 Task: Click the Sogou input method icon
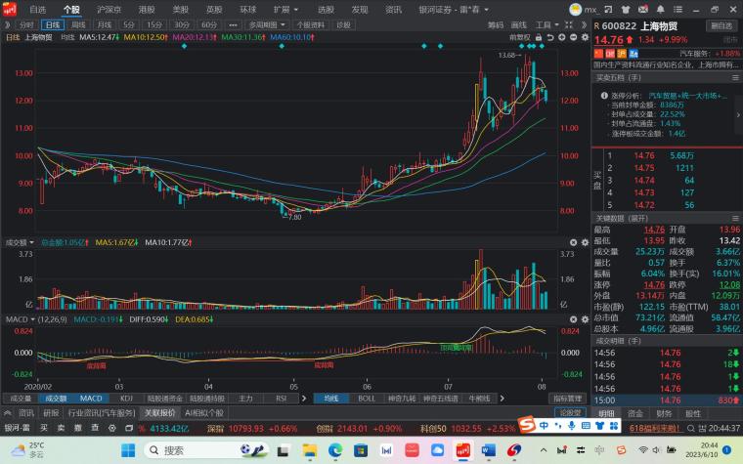(x=528, y=427)
